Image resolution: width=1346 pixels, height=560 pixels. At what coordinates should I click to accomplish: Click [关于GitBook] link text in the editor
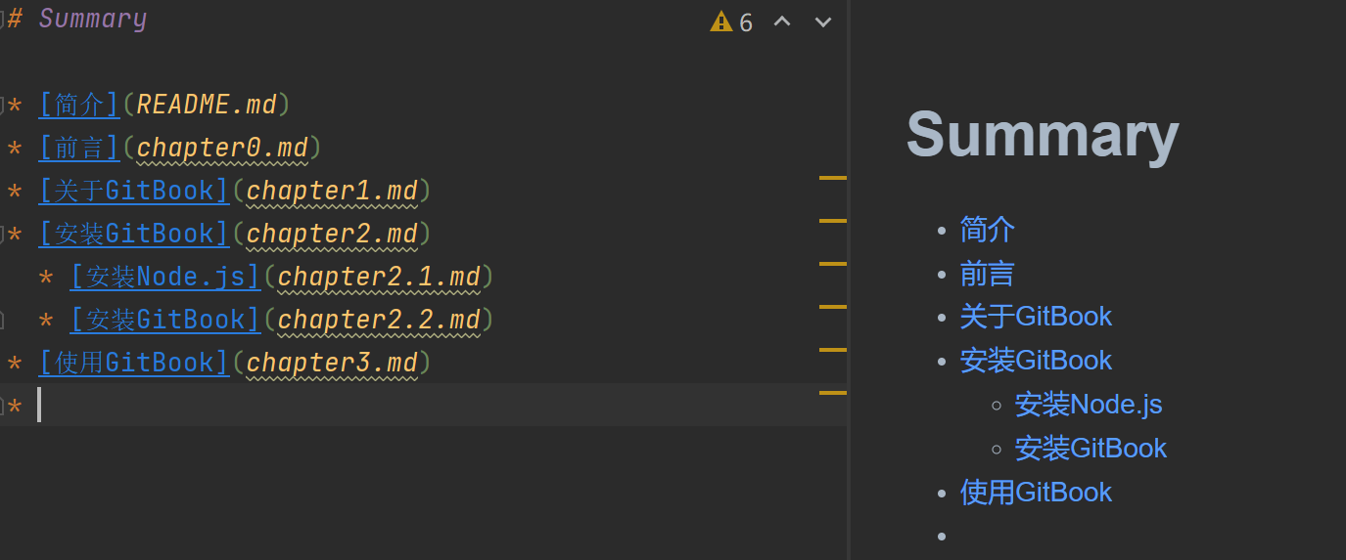coord(134,191)
